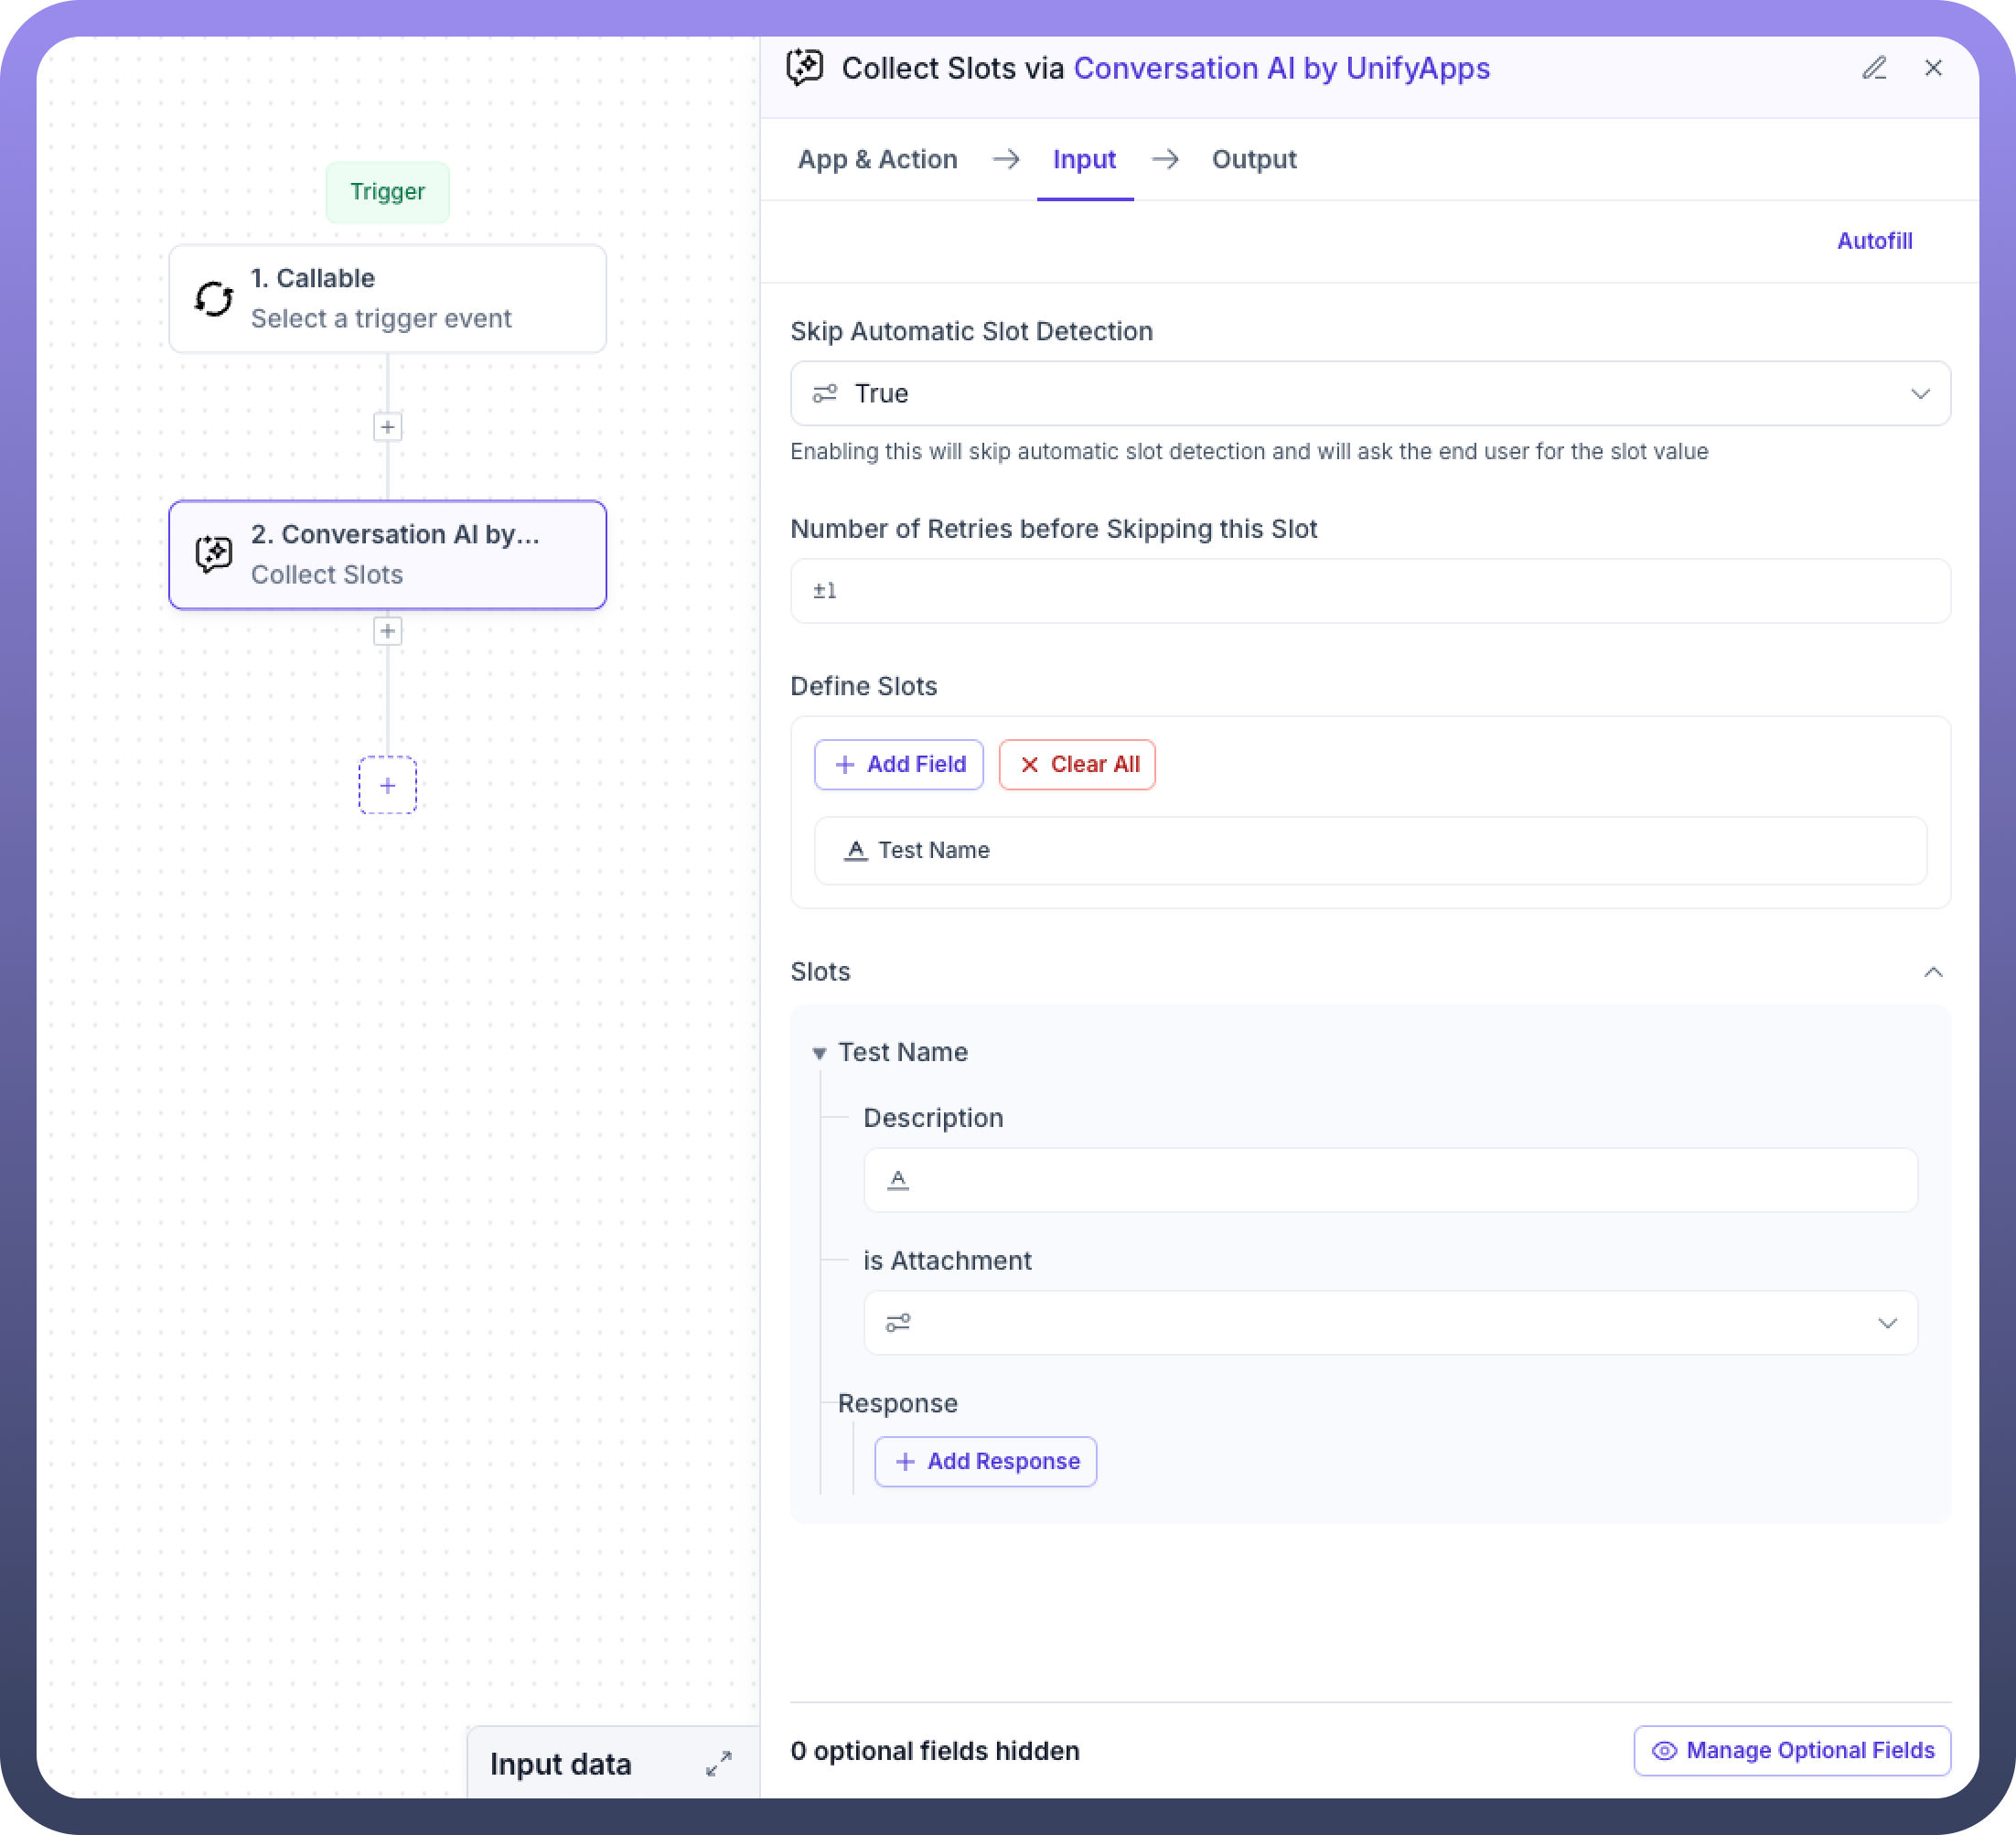Expand the Input data panel arrows
The image size is (2016, 1835).
pos(718,1764)
